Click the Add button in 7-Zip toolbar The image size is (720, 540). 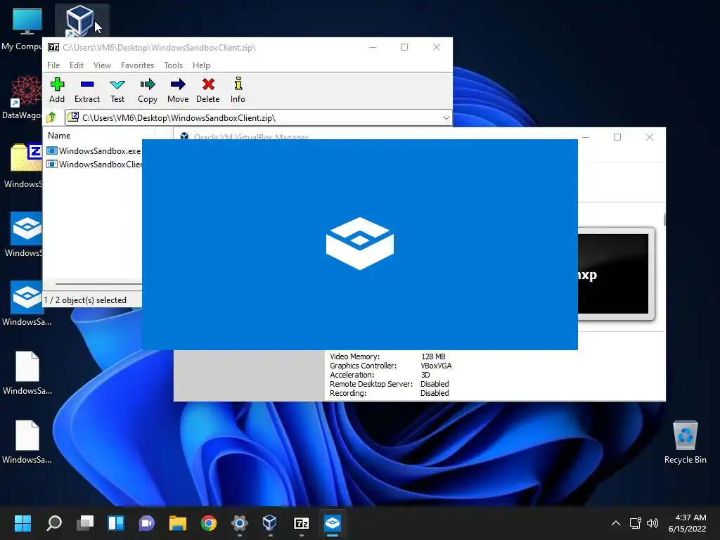point(57,90)
